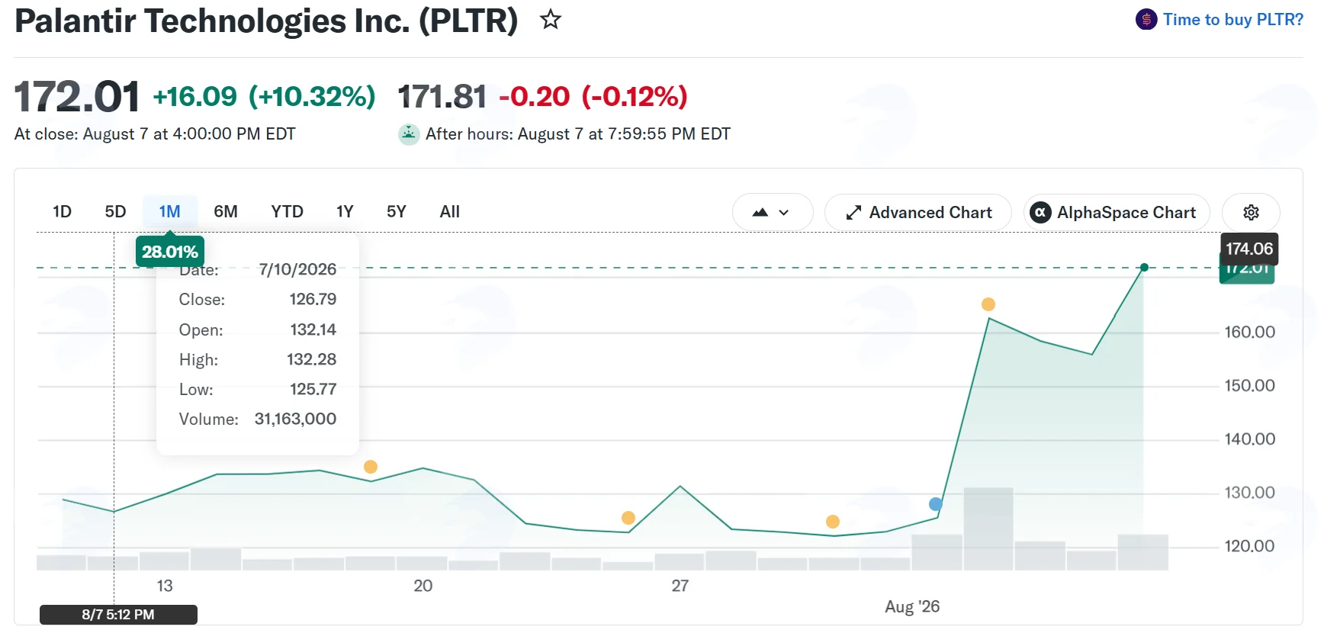Switch to the YTD range tab
This screenshot has height=630, width=1324.
[x=288, y=212]
